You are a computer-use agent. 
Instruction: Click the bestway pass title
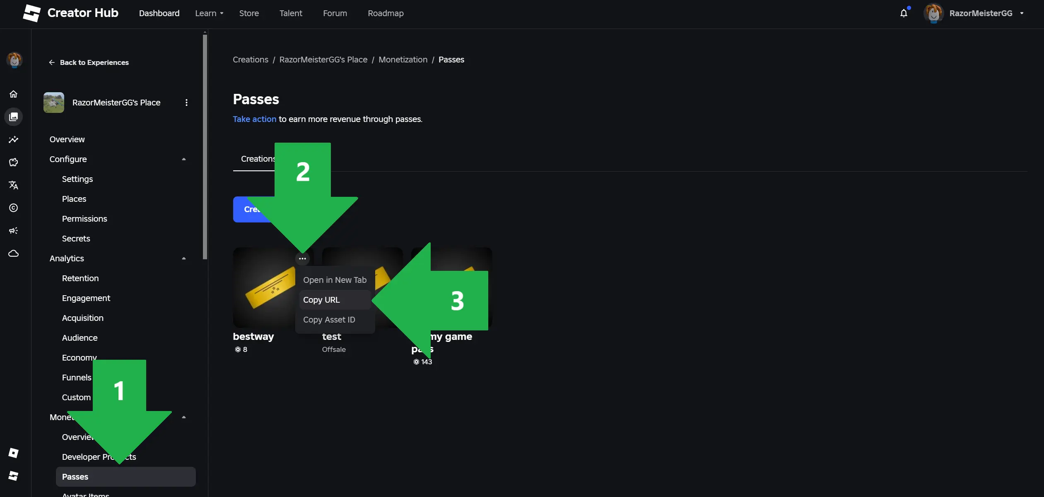point(253,337)
